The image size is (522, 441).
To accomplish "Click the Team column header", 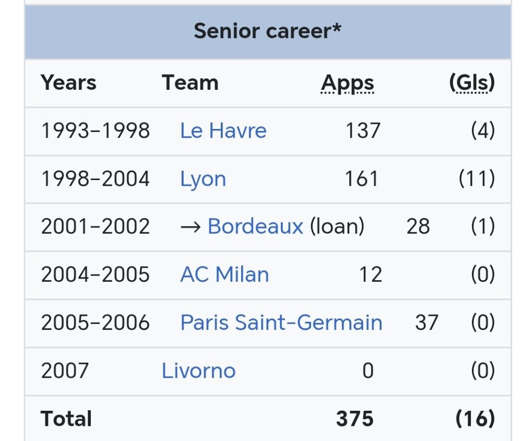I will click(x=190, y=82).
